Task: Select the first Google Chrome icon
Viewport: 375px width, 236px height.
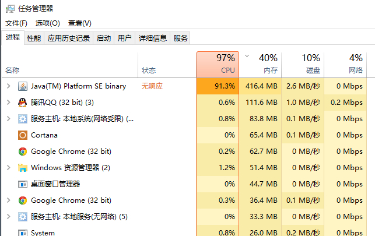Action: coord(23,152)
